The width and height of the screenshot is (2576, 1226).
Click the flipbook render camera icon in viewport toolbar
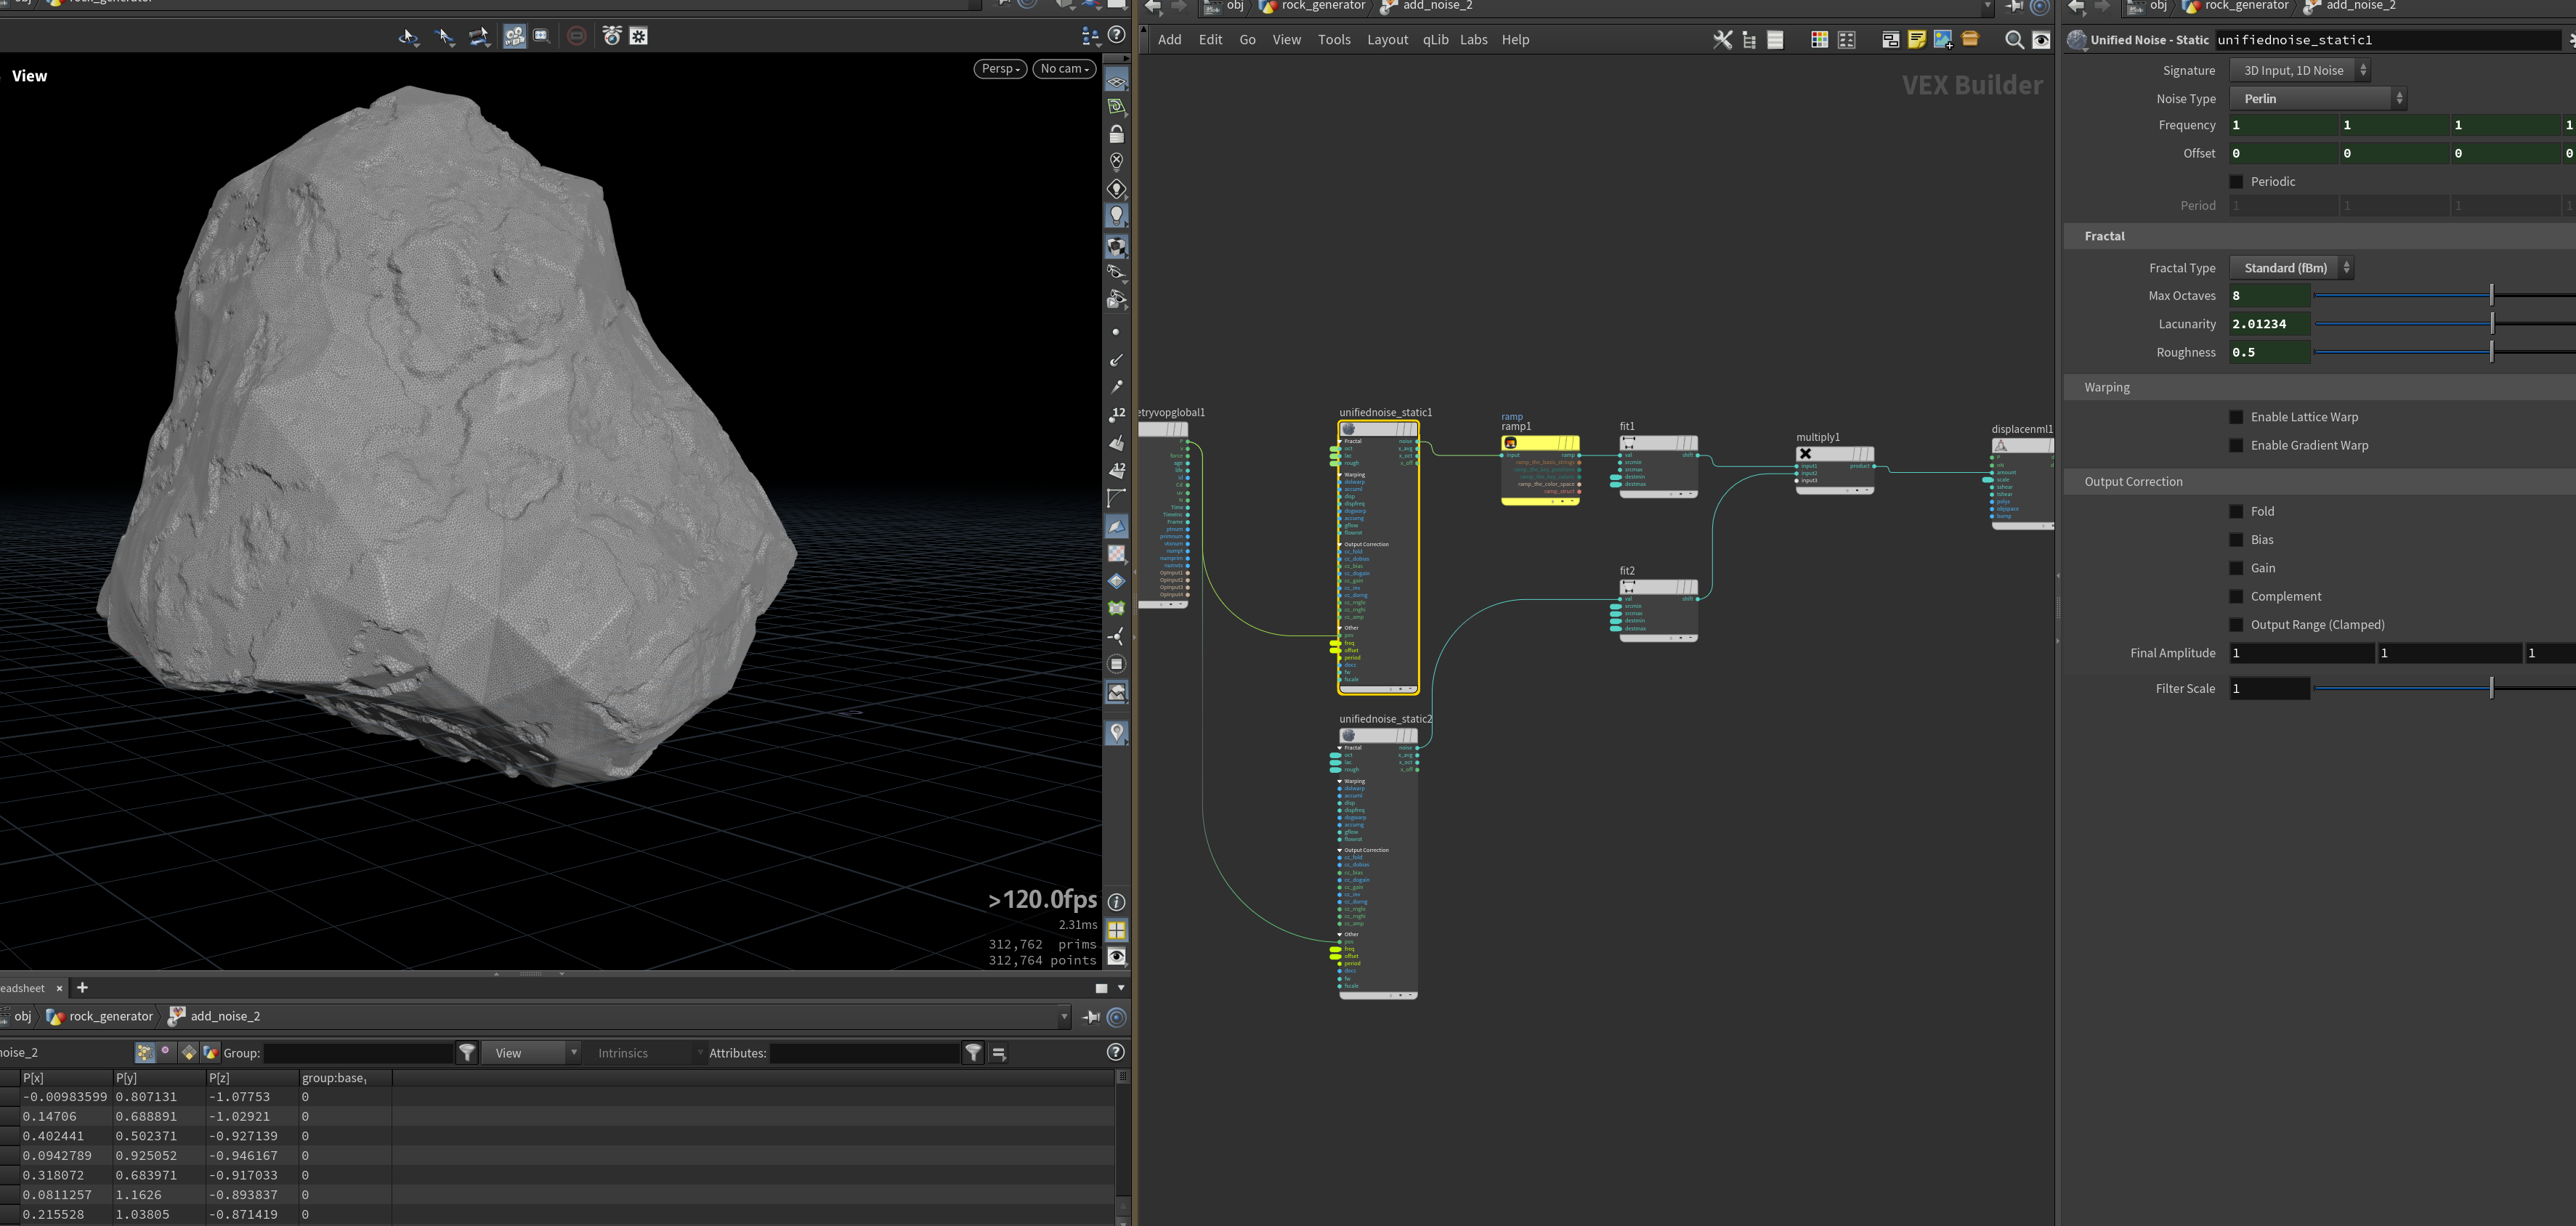tap(612, 36)
